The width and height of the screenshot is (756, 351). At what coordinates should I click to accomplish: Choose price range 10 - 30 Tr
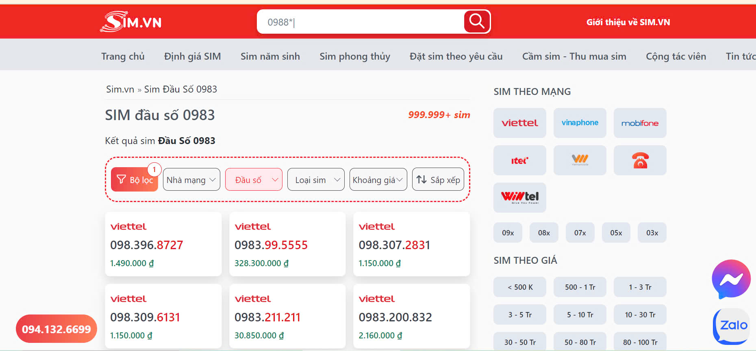pos(640,314)
